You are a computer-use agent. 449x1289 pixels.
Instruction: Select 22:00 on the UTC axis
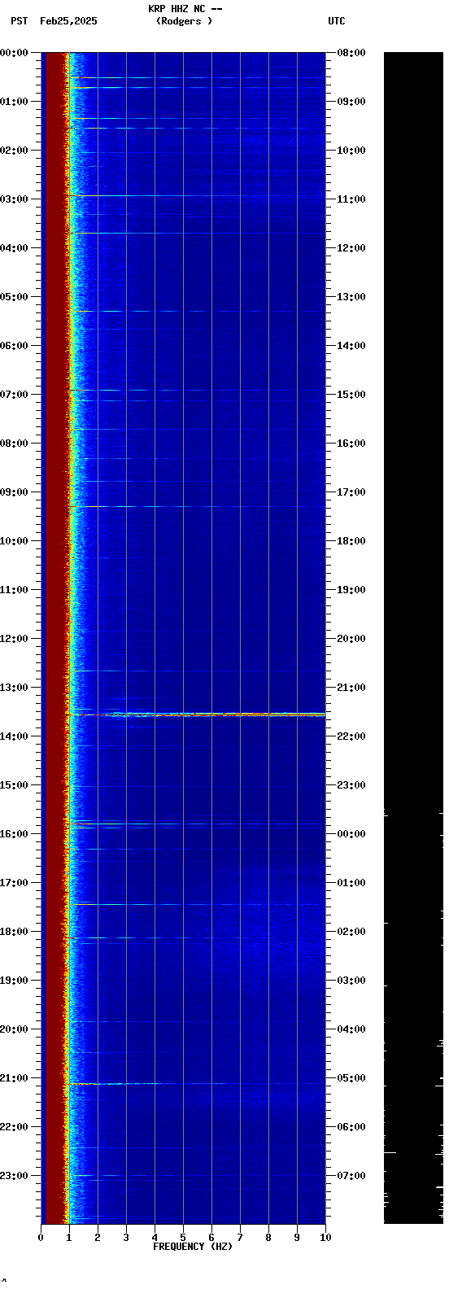(x=351, y=736)
